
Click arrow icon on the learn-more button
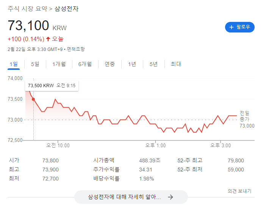point(170,197)
